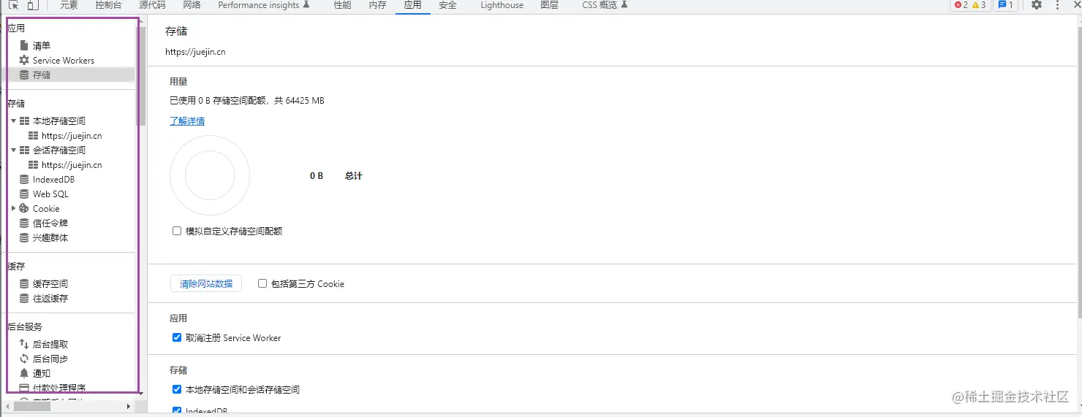Open 后台提取 up-down arrows icon
The height and width of the screenshot is (417, 1082).
tap(24, 344)
